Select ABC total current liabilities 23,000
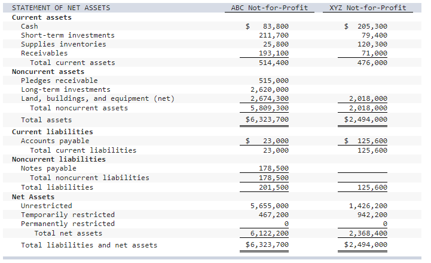 coord(276,150)
